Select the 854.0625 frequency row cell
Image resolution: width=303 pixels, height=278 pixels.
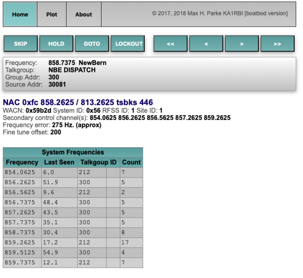pos(22,172)
